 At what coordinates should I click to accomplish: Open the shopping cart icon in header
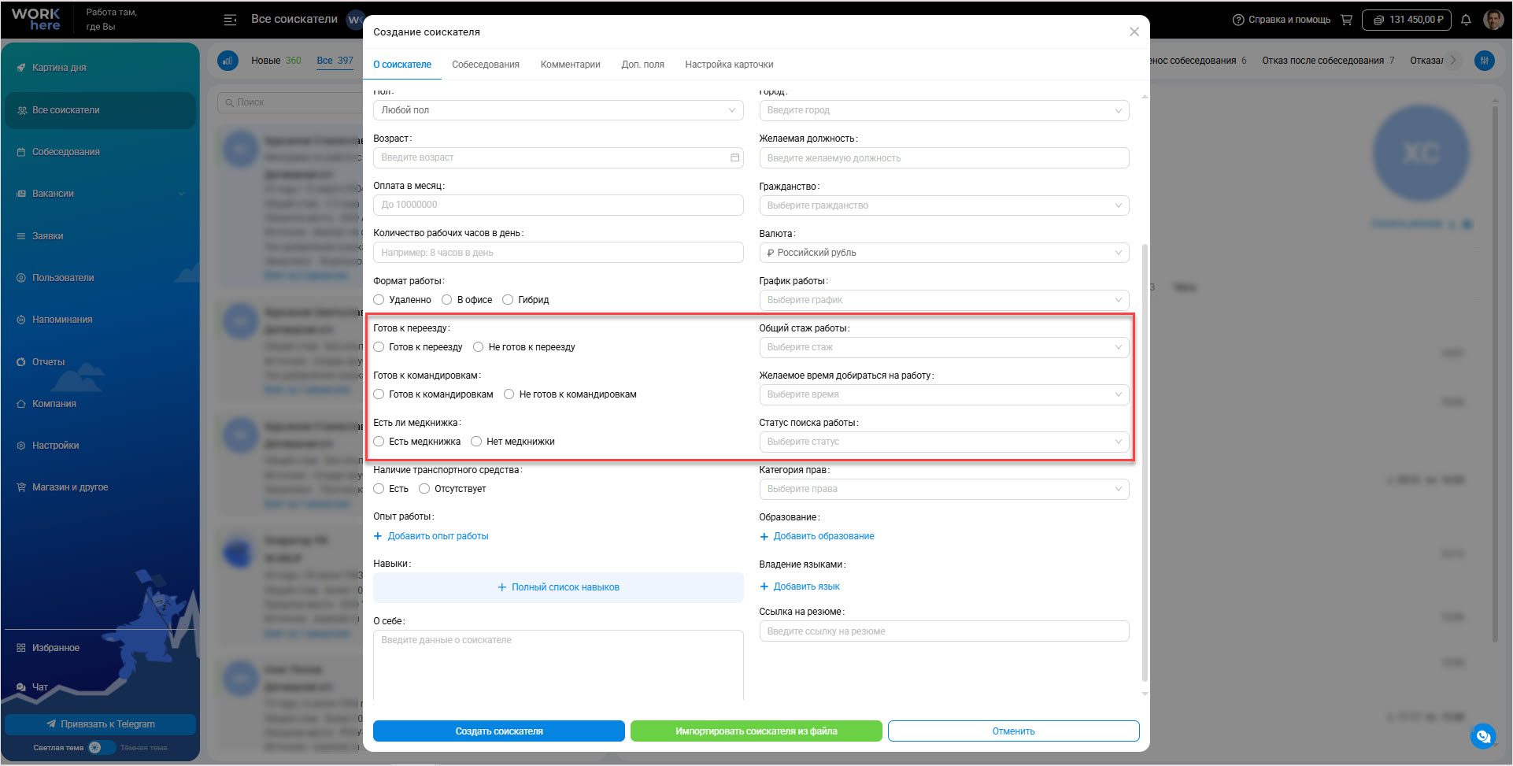1346,20
